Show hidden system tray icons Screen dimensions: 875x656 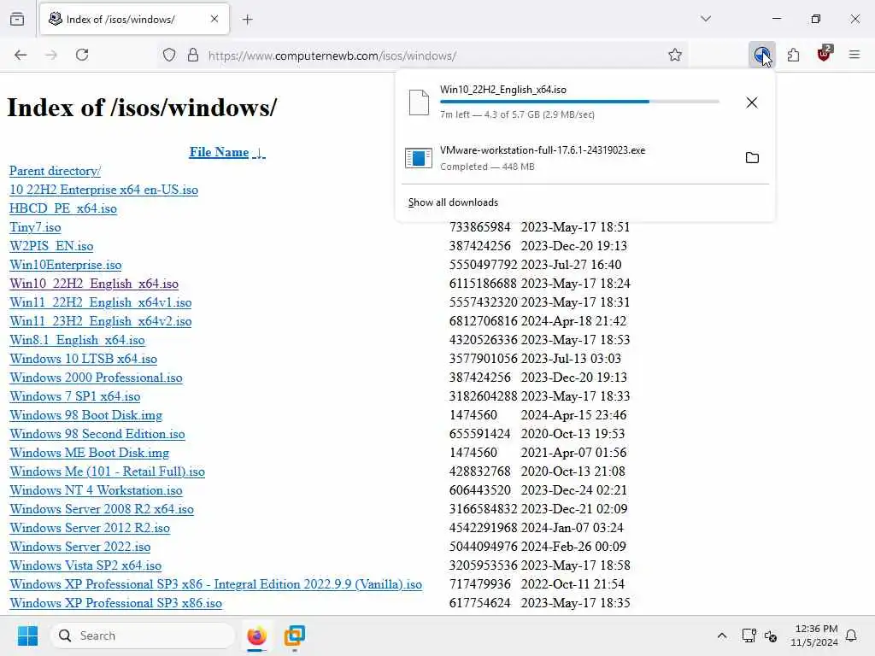[x=721, y=635]
